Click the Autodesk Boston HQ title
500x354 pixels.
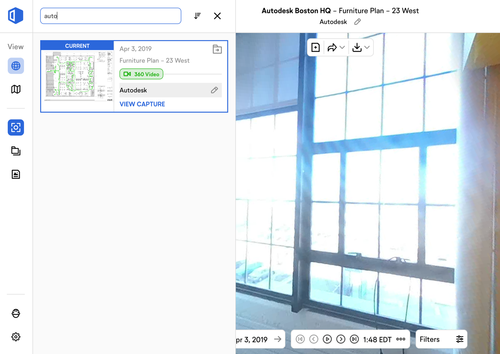(x=296, y=11)
